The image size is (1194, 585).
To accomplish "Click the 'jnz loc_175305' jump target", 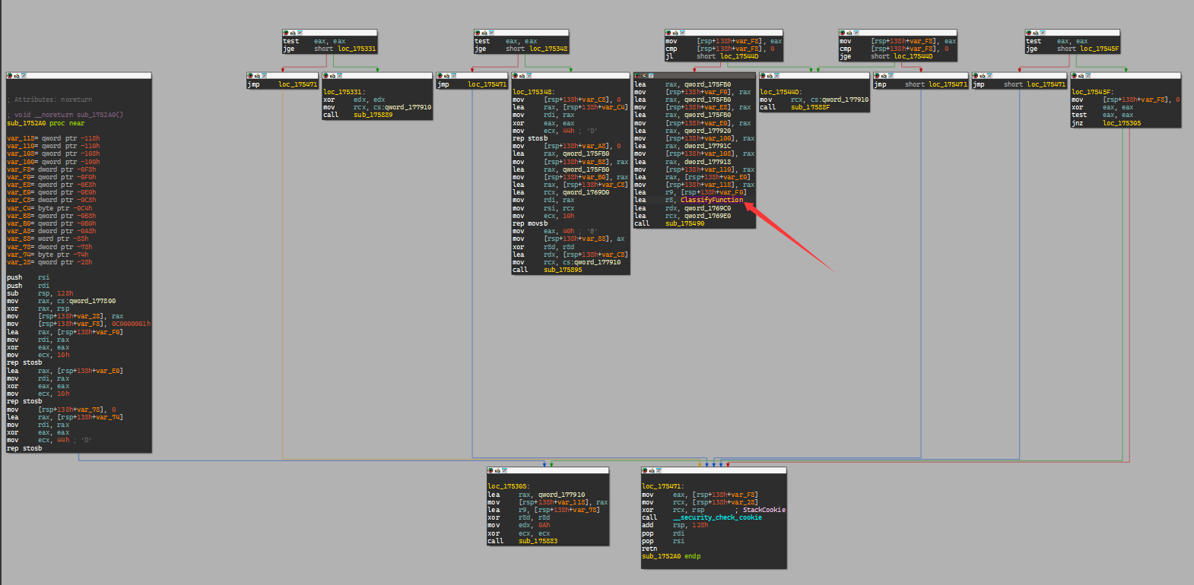I will [1121, 123].
